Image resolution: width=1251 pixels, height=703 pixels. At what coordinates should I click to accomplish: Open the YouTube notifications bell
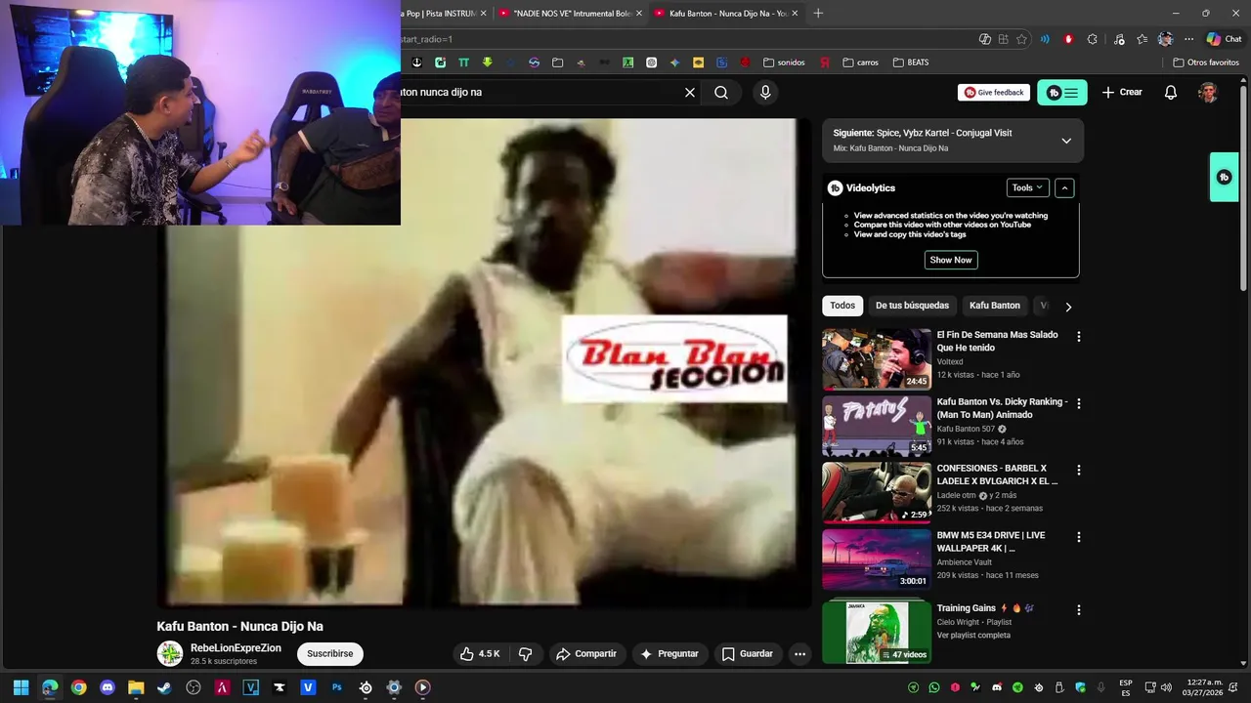[1171, 93]
